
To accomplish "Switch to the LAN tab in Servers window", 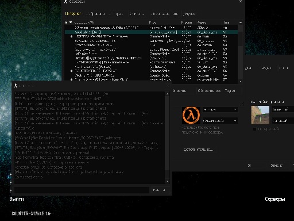I will (164, 14).
